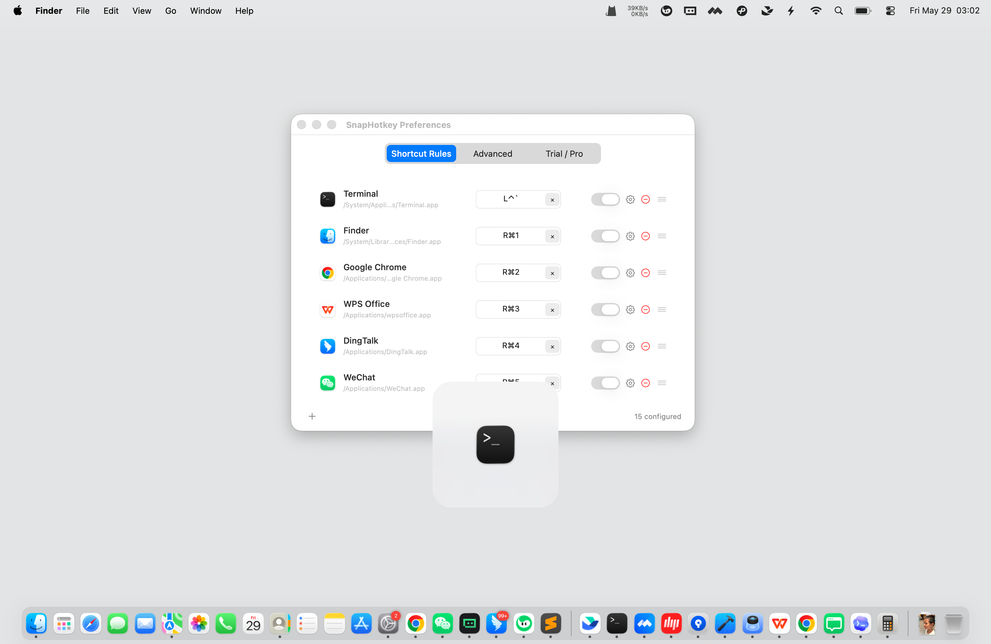Click the Terminal hotkey recorder field
Screen dimensions: 991x644
click(x=518, y=200)
